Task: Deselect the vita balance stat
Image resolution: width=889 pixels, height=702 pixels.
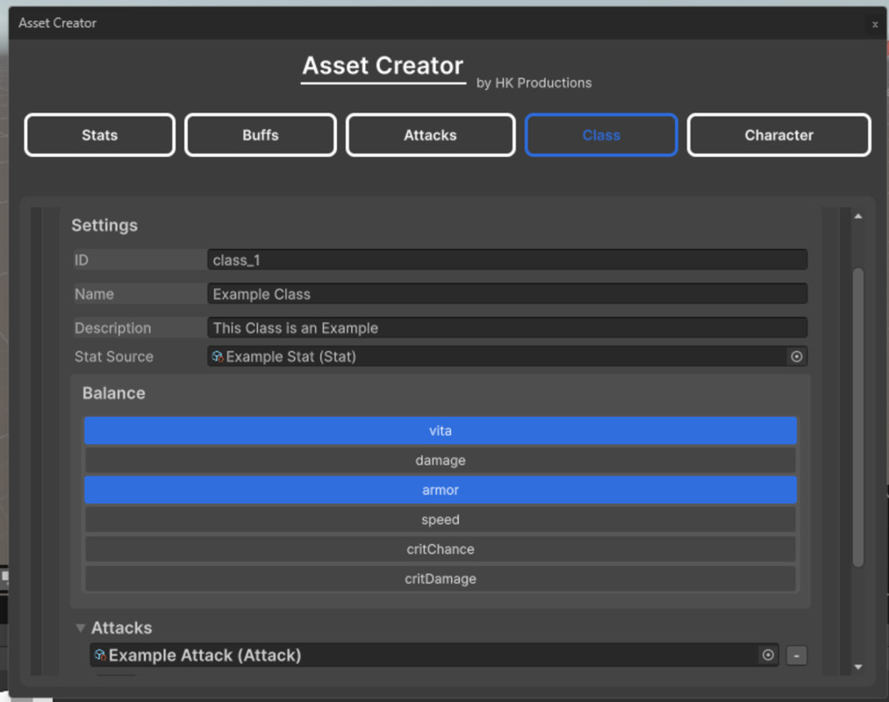Action: coord(440,430)
